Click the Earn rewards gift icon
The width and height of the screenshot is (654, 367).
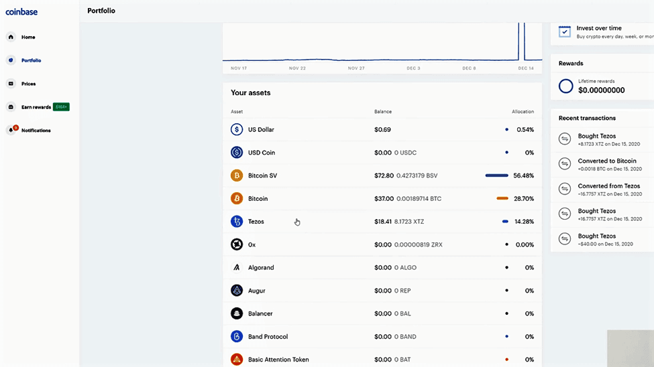pyautogui.click(x=11, y=107)
